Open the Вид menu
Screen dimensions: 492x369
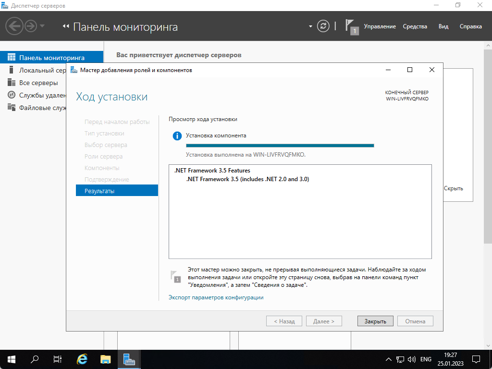click(x=443, y=27)
